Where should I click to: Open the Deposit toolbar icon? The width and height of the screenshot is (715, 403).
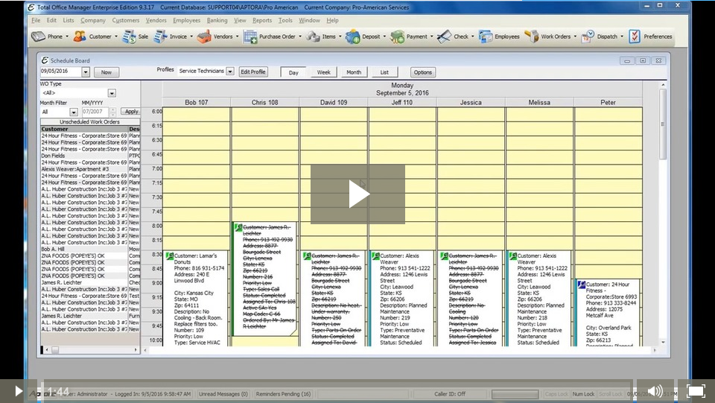coord(352,37)
